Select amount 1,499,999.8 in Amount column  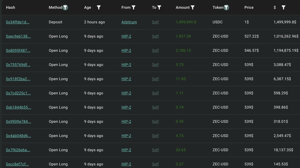click(186, 22)
